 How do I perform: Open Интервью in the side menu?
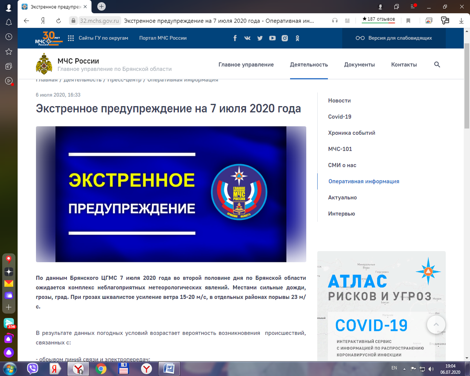tap(342, 213)
